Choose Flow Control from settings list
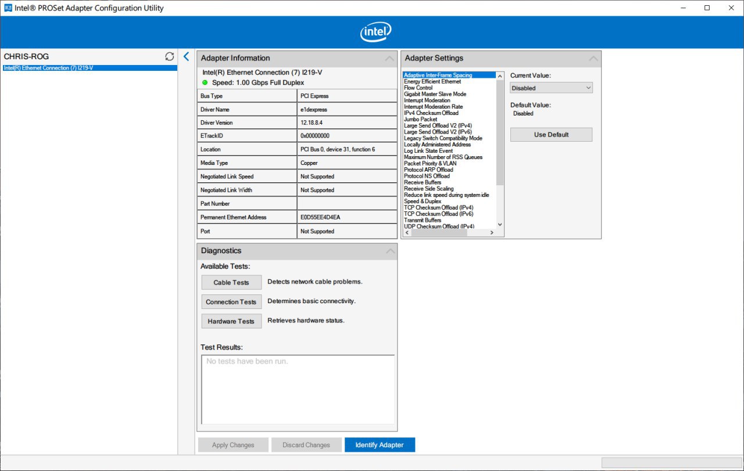744x471 pixels. click(x=419, y=88)
